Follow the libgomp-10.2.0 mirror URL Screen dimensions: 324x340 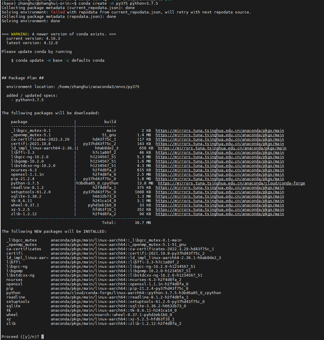click(x=220, y=161)
